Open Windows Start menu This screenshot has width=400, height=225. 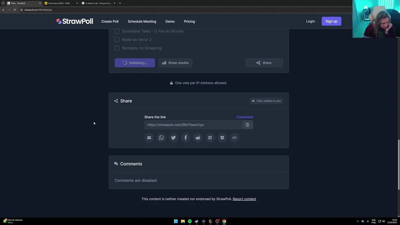(x=176, y=221)
